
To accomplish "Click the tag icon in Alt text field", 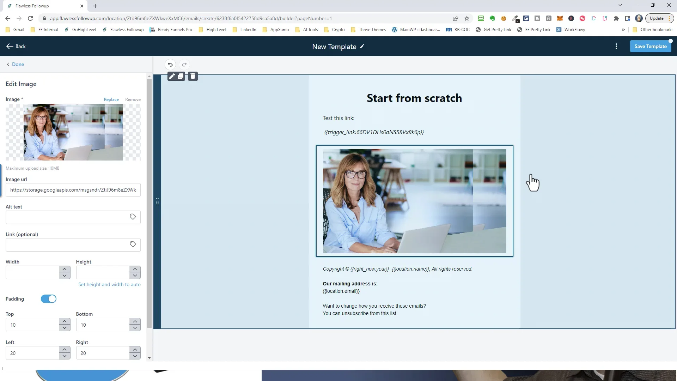I will 133,217.
